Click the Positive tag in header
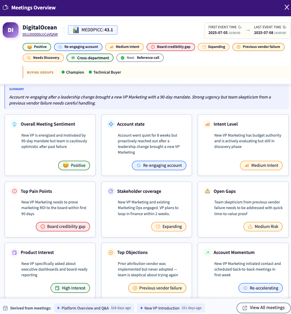Viewport: 291px width, 314px height. coord(37,47)
